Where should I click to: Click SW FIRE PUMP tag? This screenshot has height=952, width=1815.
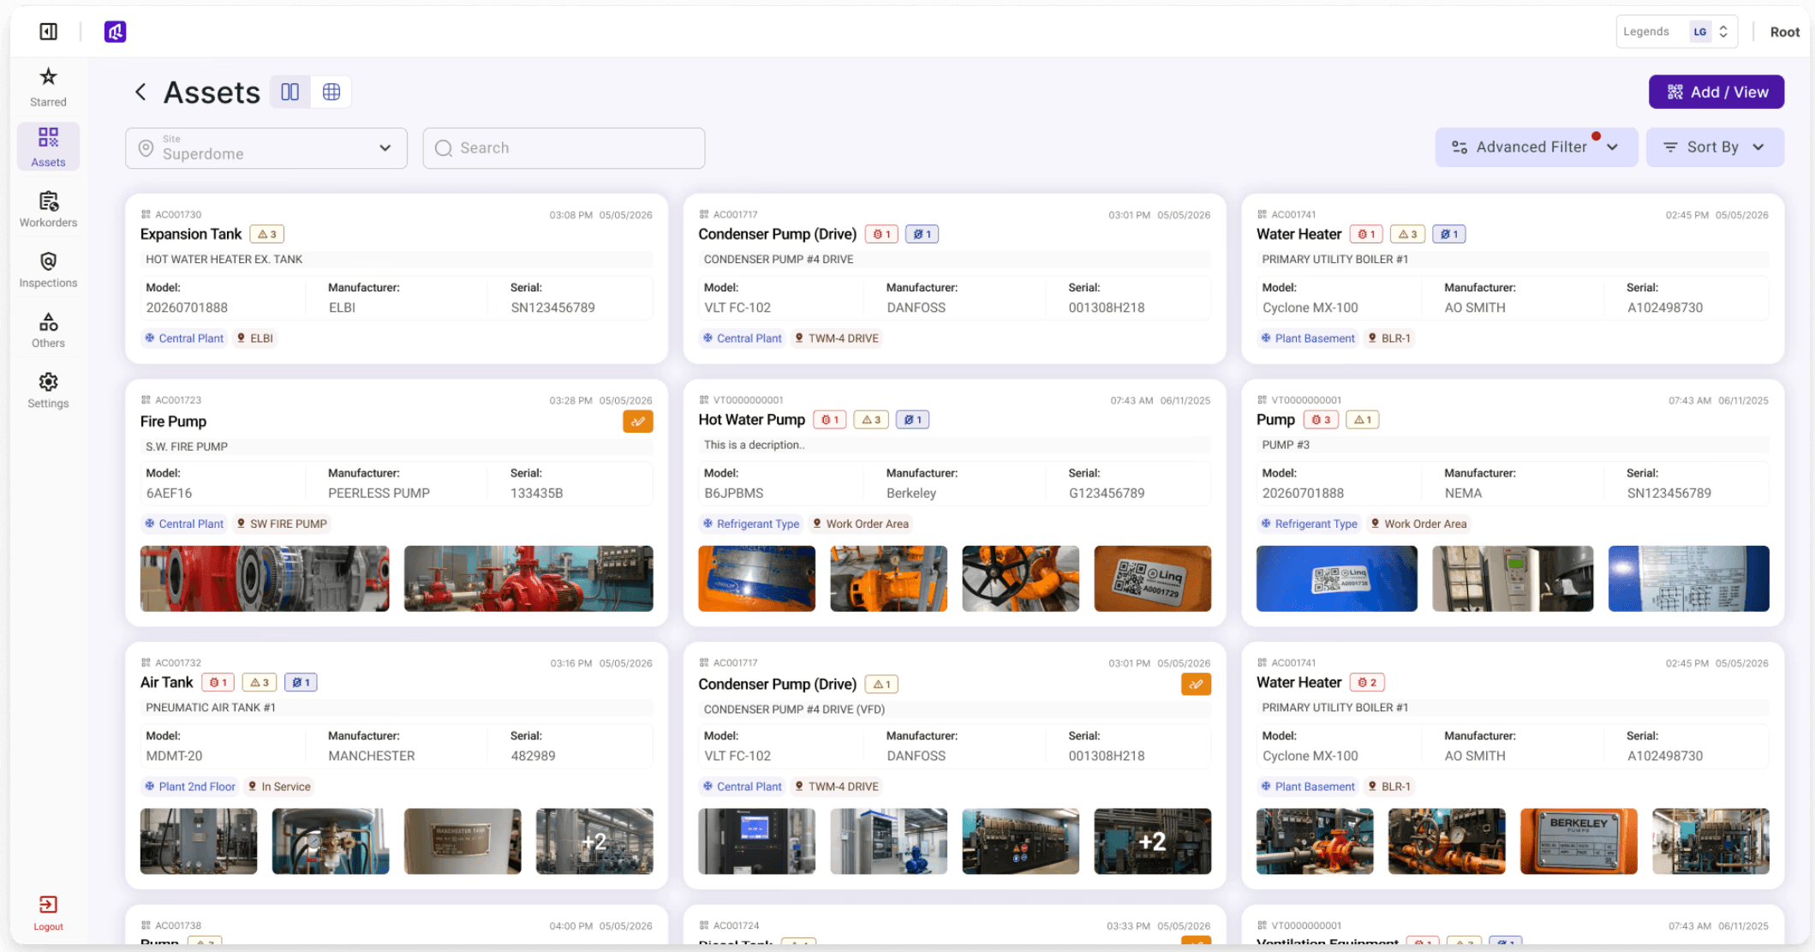282,524
